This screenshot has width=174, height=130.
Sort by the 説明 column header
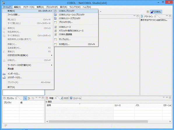point(80,105)
